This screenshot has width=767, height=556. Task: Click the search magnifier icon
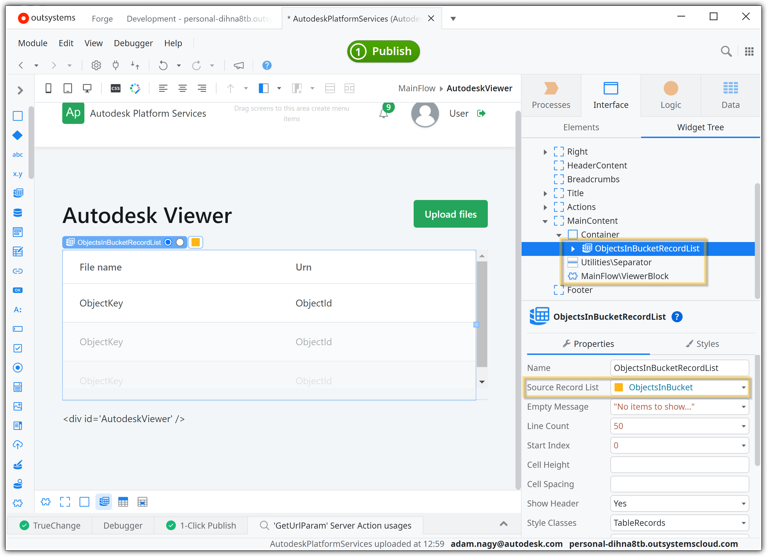[726, 51]
